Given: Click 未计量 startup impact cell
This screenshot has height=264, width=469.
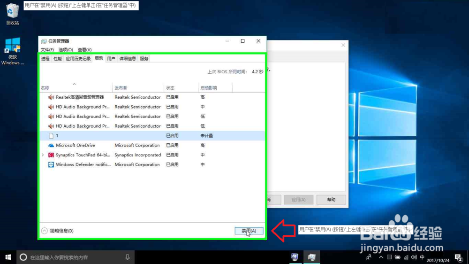Looking at the screenshot, I should (206, 136).
